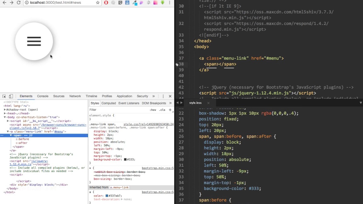Collapse the a.menu-link node
363x204 pixels.
pos(8,131)
